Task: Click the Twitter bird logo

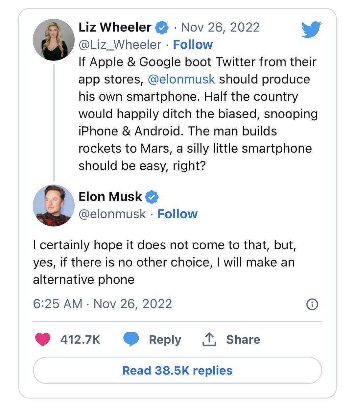Action: tap(311, 30)
